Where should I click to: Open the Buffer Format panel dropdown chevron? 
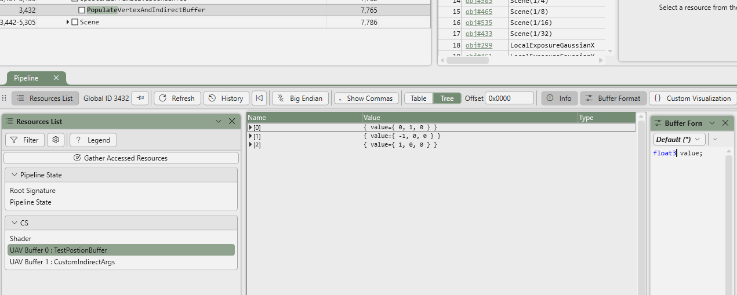712,123
